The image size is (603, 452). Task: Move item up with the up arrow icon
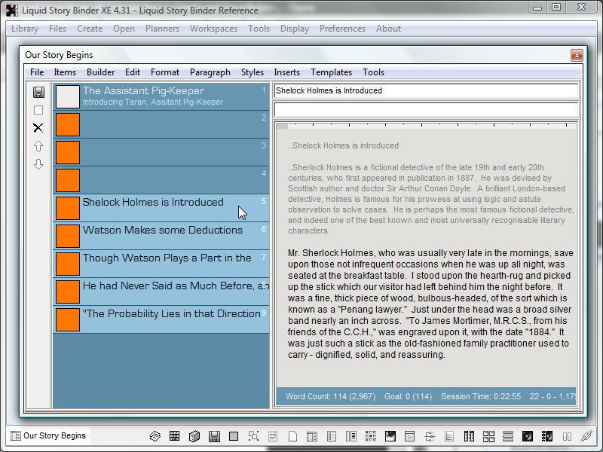coord(38,146)
